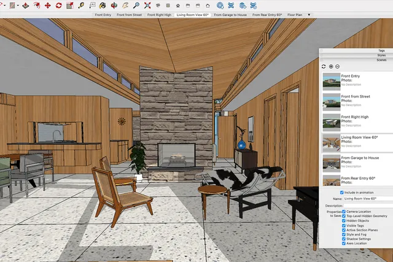Select the Offset tool with red arcs
Screen dimensions: 393x262
tap(37, 6)
